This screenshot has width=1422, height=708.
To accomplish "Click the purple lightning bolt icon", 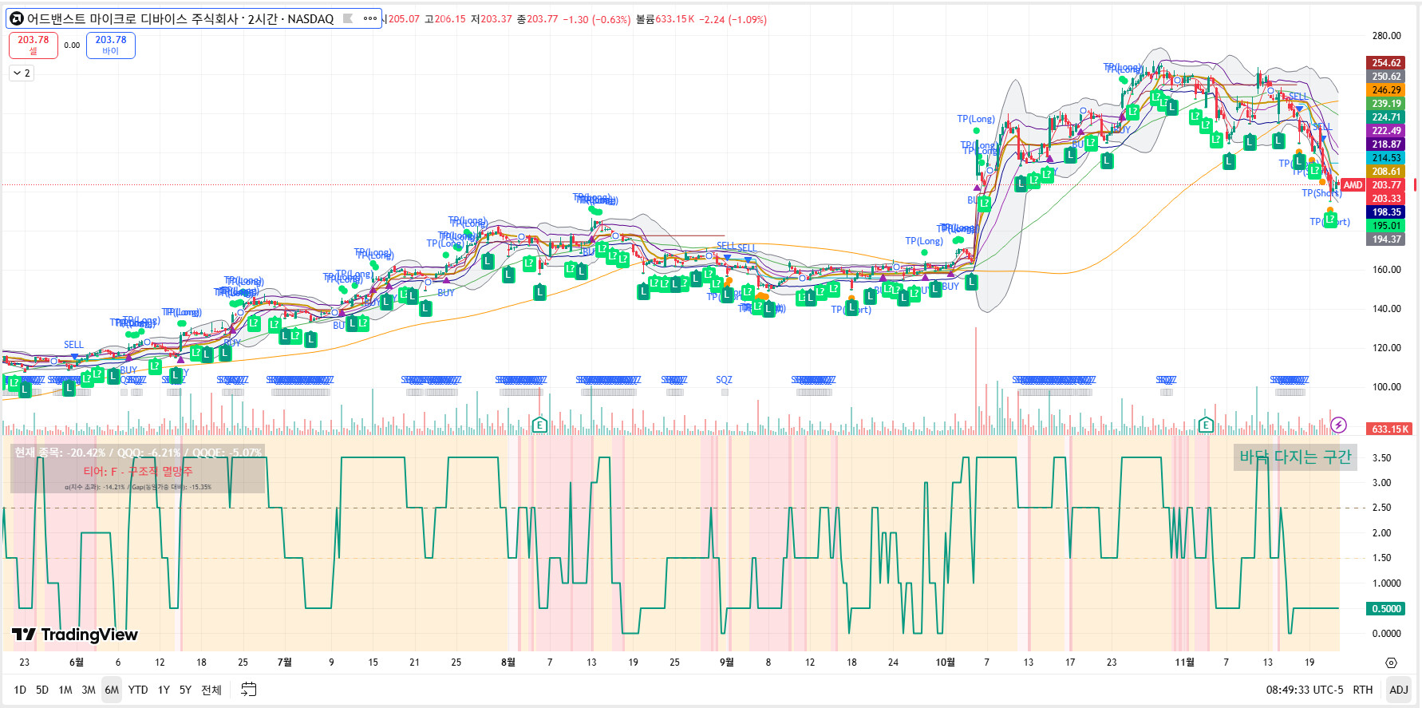I will (1338, 425).
